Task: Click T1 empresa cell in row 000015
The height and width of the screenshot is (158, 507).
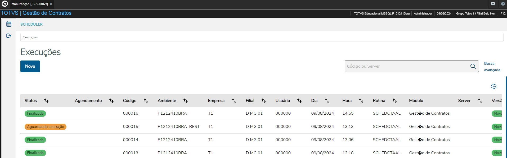Action: click(210, 127)
